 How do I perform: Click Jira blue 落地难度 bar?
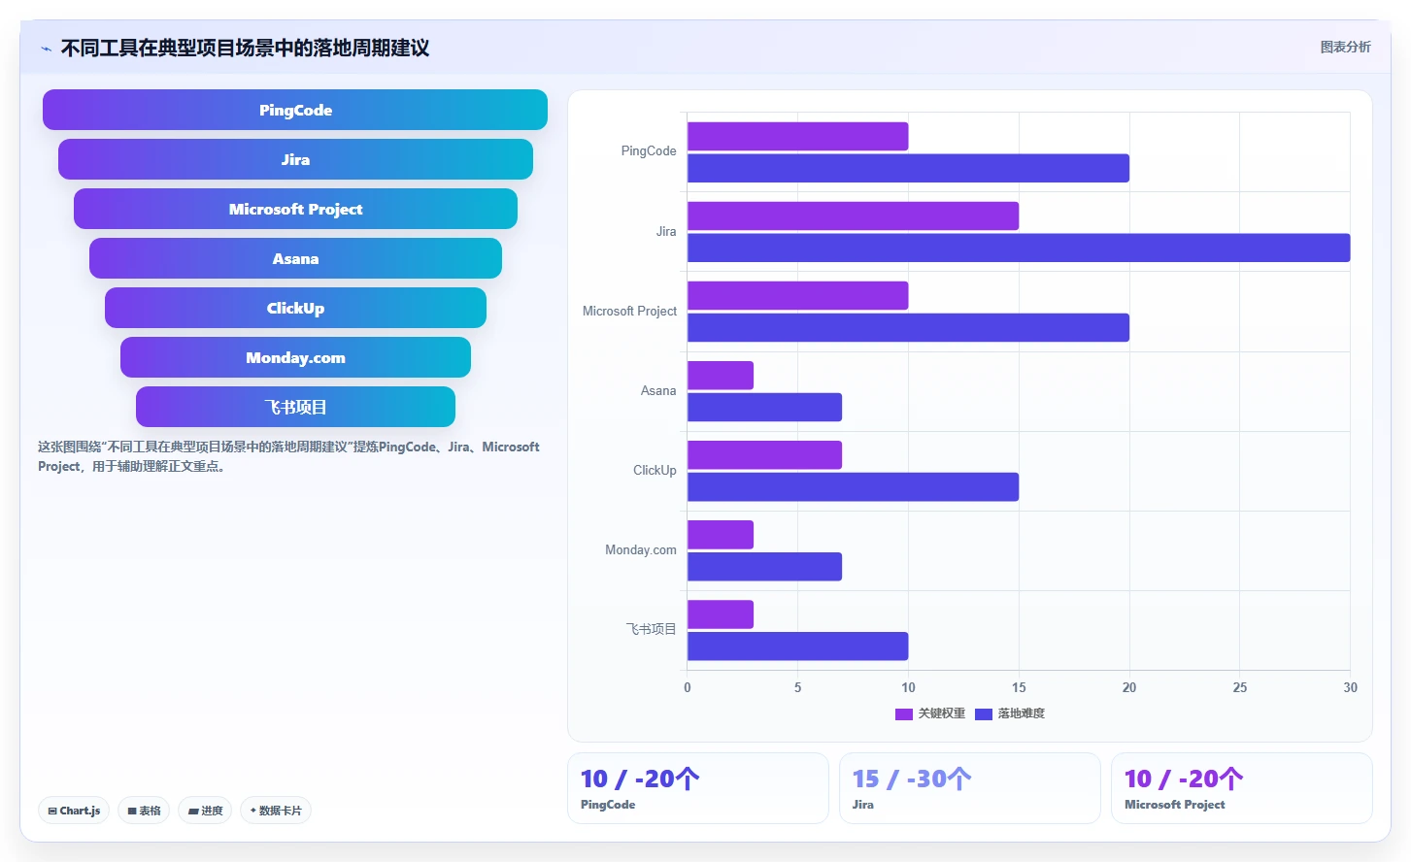1019,248
